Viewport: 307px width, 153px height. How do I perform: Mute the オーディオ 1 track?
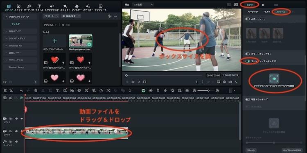click(16, 142)
